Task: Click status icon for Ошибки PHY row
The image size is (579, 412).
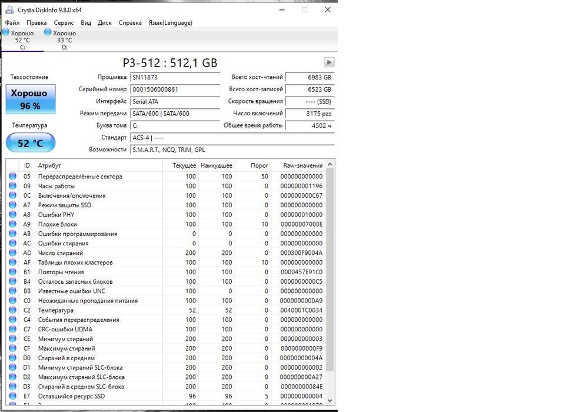Action: click(12, 215)
